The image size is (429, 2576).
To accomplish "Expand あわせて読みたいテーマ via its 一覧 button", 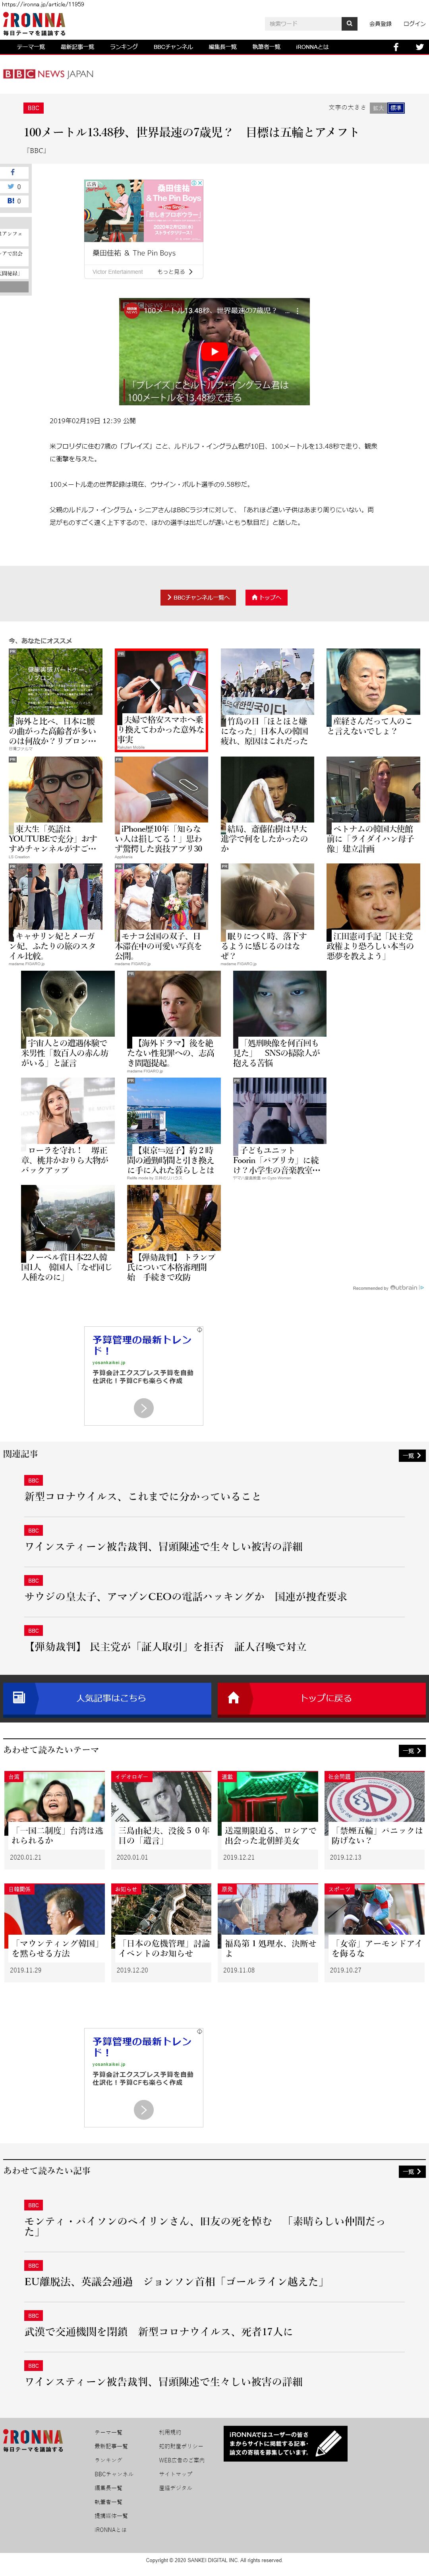I will [x=411, y=1750].
